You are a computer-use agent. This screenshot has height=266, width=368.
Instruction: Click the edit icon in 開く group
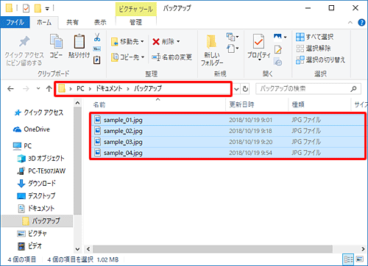tap(278, 50)
